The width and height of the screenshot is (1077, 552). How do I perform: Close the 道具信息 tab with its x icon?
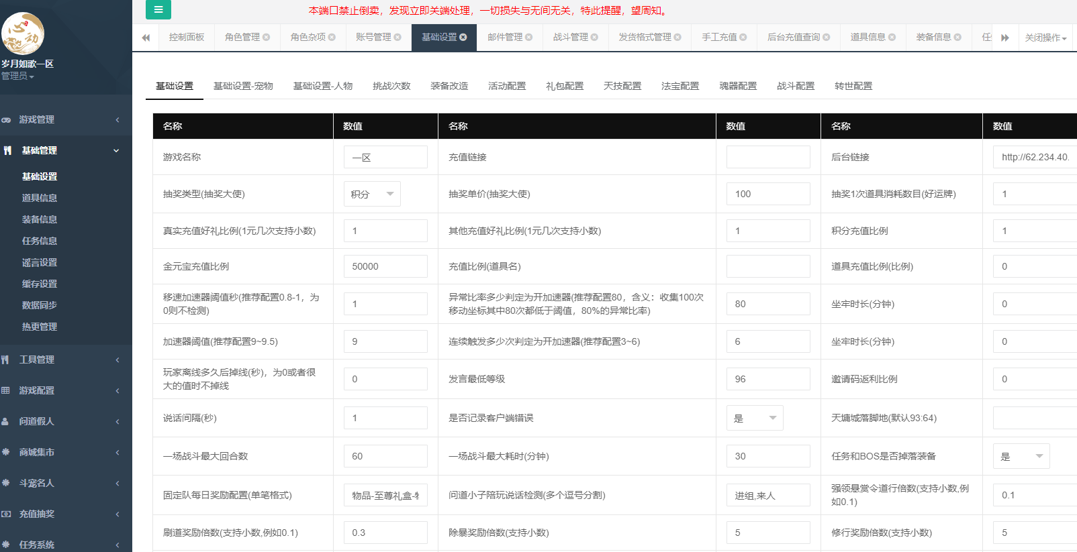[x=892, y=38]
